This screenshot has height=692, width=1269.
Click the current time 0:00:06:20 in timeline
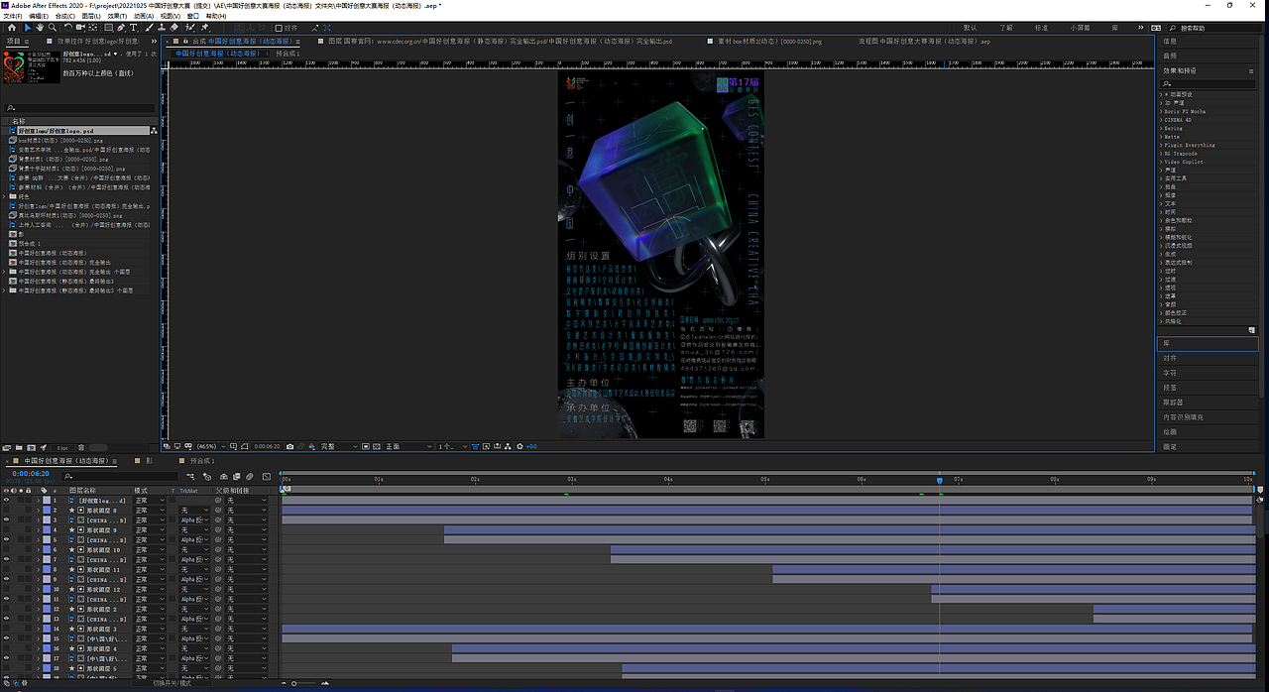click(31, 474)
